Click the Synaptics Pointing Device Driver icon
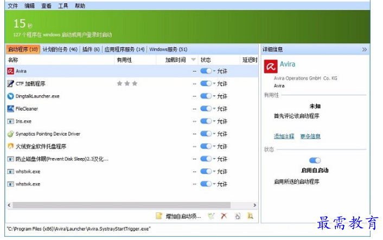 (x=10, y=134)
